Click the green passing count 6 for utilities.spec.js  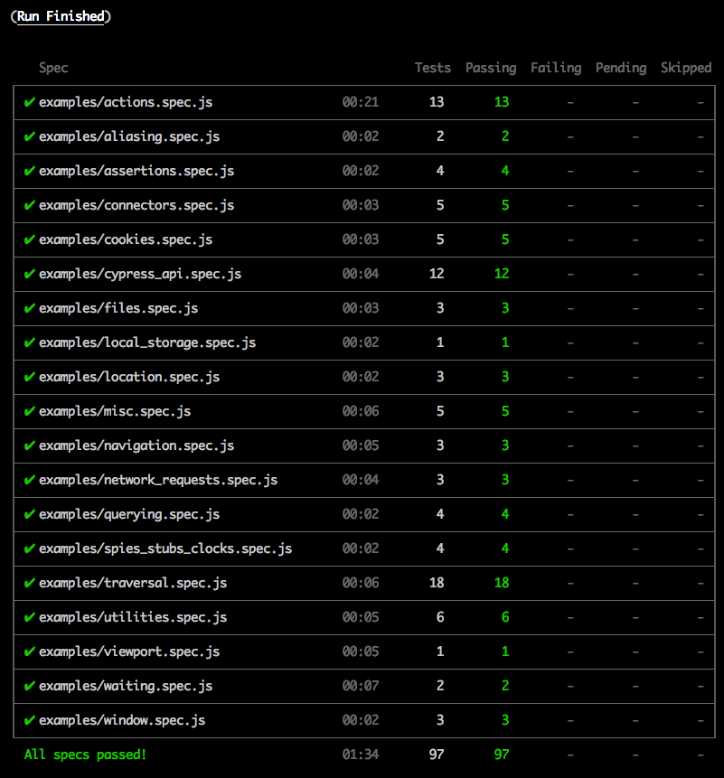[x=505, y=617]
